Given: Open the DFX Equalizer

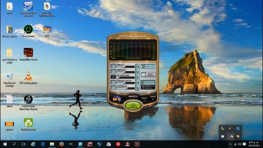Looking at the screenshot, I should (148, 67).
